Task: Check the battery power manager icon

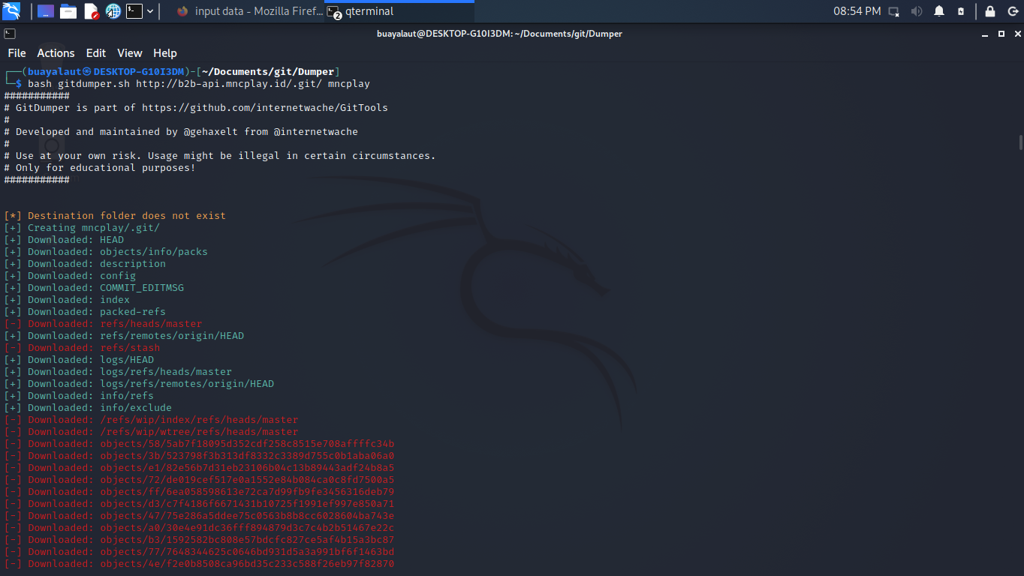Action: (961, 11)
